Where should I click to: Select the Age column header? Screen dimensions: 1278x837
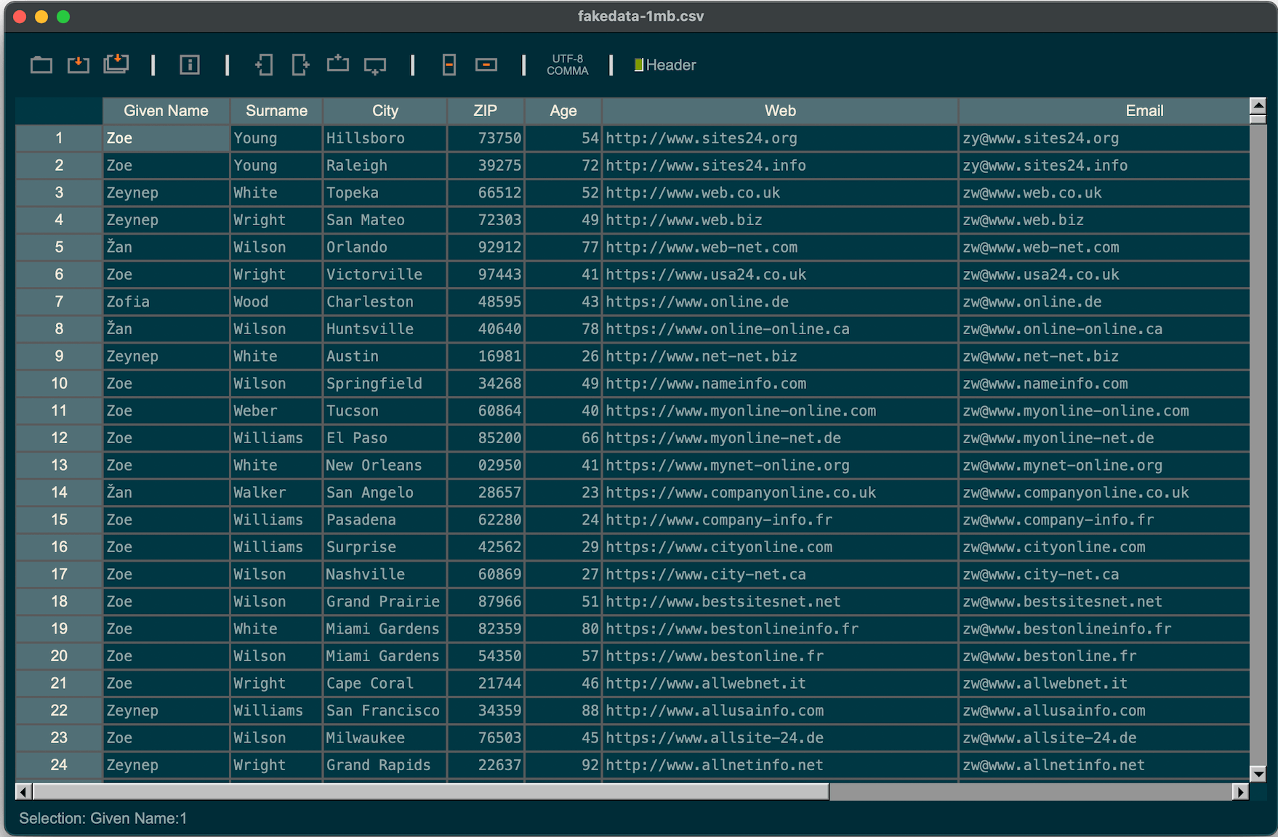563,111
